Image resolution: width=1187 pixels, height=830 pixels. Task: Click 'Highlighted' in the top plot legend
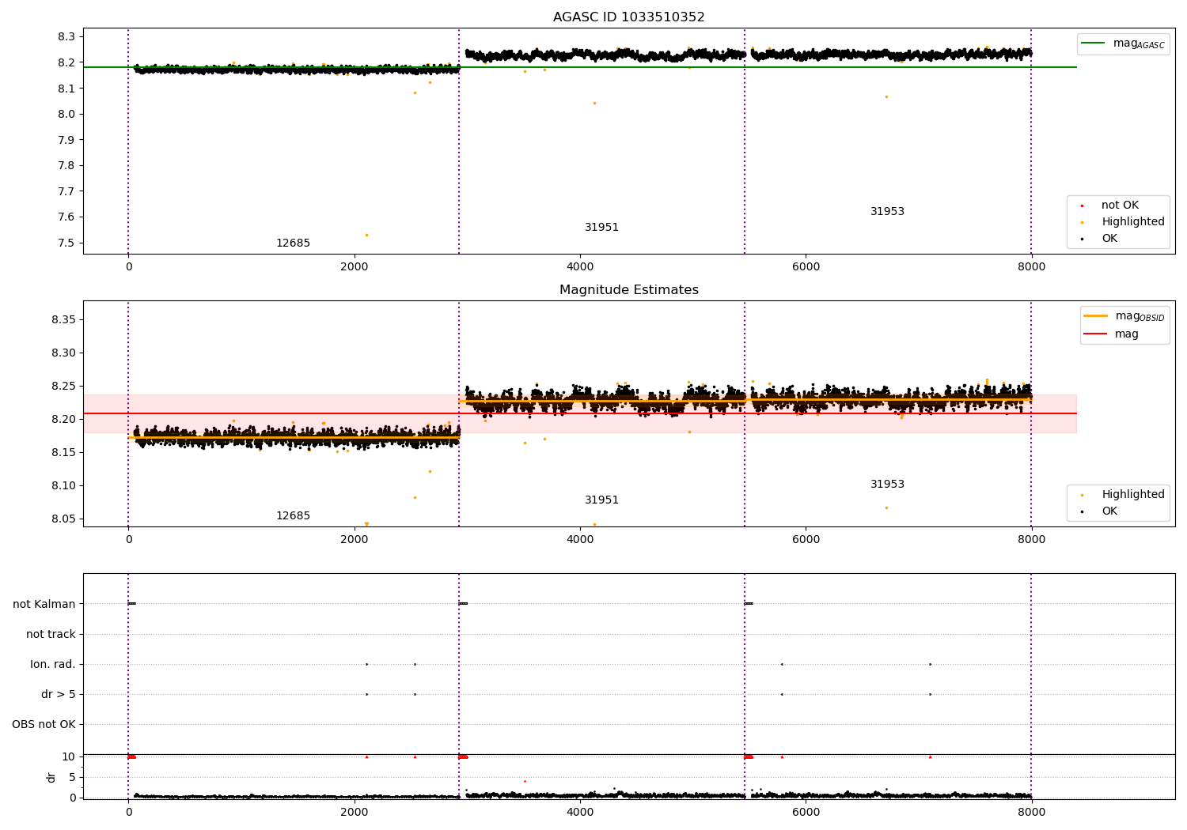coord(1132,222)
